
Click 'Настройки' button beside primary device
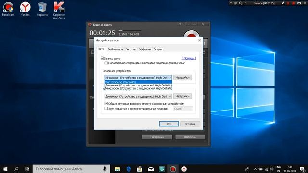[x=182, y=78]
